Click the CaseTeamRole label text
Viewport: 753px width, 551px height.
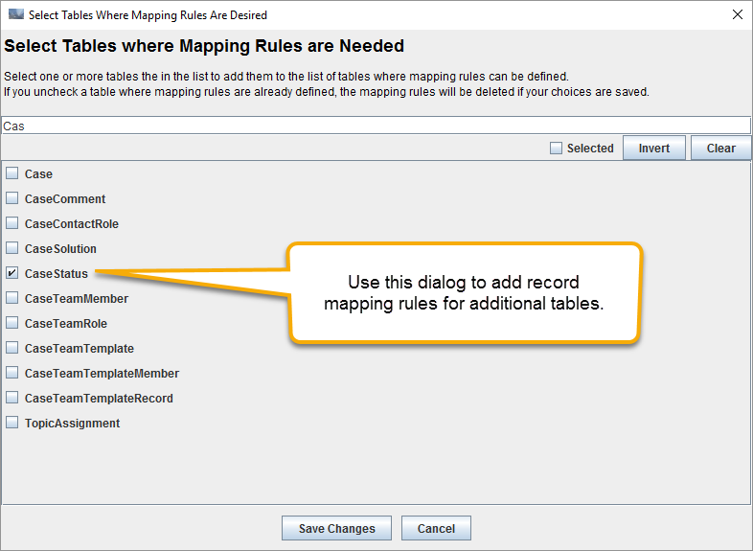(66, 324)
